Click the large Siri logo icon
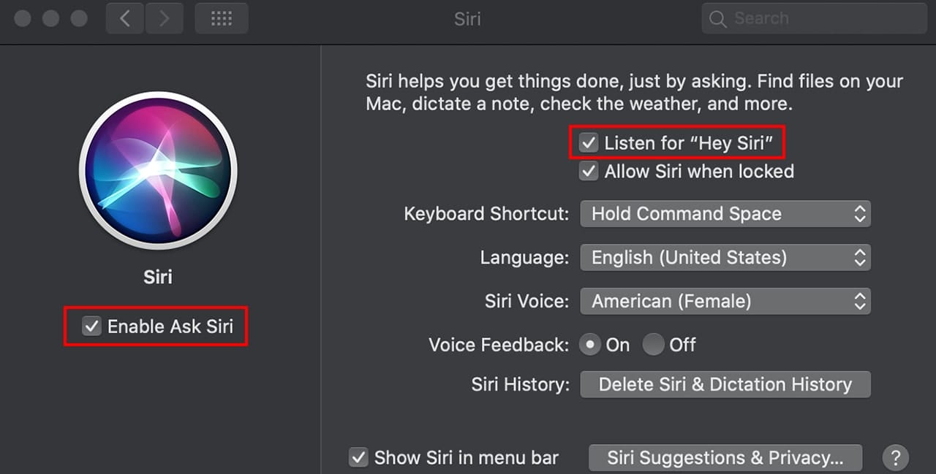936x474 pixels. click(158, 169)
